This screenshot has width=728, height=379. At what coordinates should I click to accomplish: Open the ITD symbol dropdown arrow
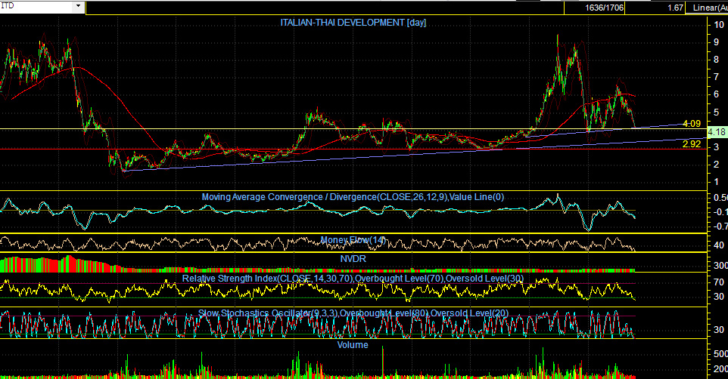coord(78,7)
